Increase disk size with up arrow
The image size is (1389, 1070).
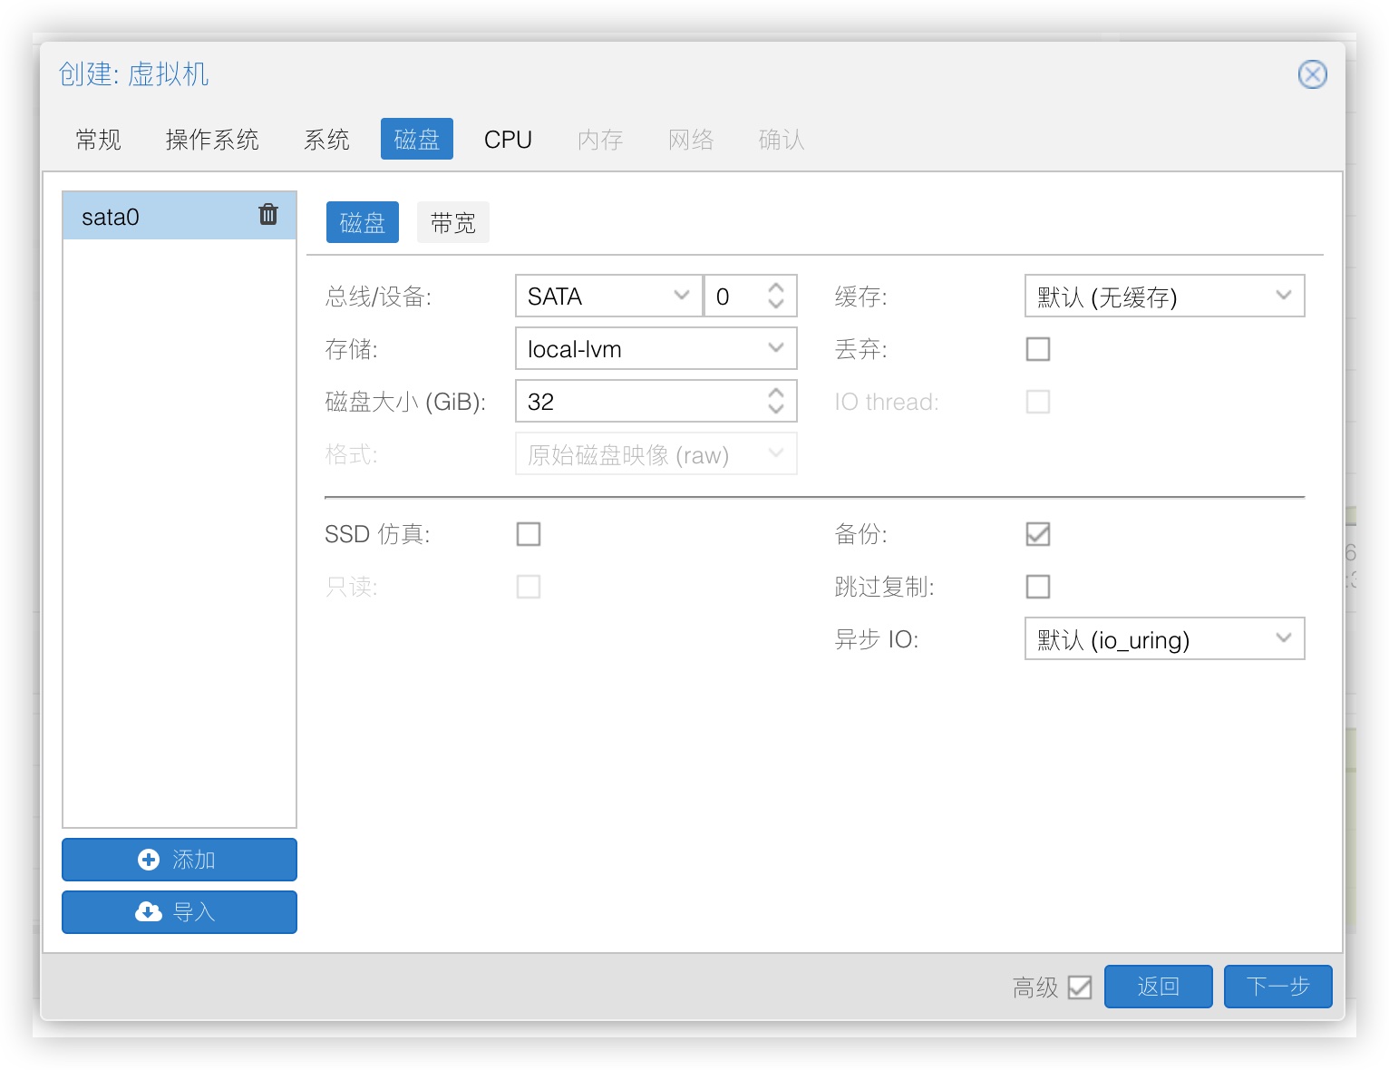pyautogui.click(x=776, y=394)
